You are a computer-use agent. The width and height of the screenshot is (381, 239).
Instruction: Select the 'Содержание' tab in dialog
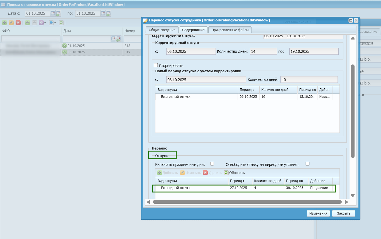193,30
